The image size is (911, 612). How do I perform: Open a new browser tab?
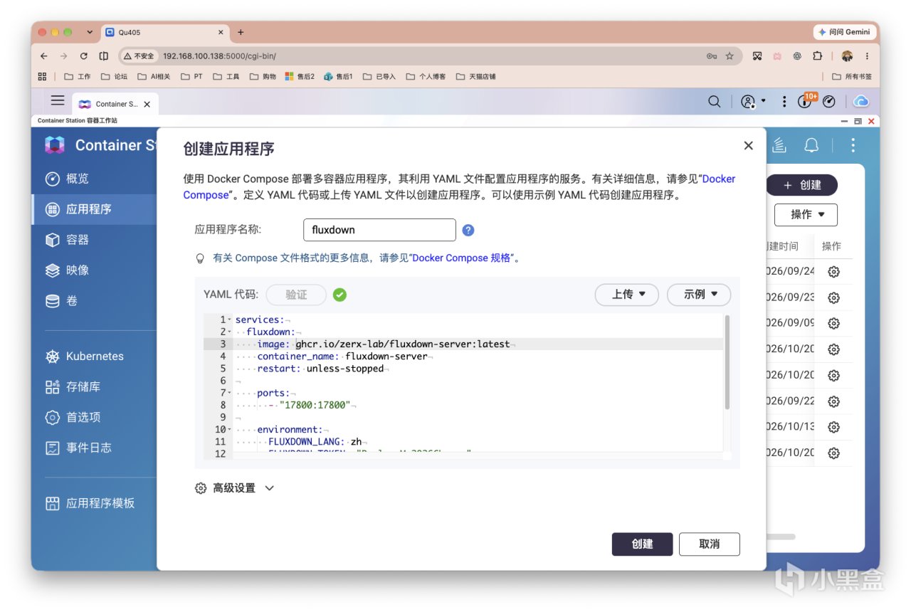(x=241, y=32)
